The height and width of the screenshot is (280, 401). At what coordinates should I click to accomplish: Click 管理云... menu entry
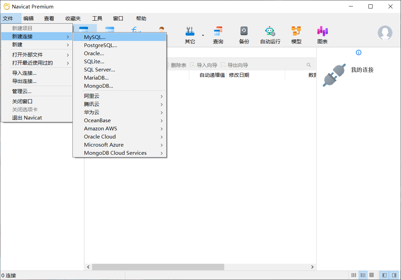(37, 91)
